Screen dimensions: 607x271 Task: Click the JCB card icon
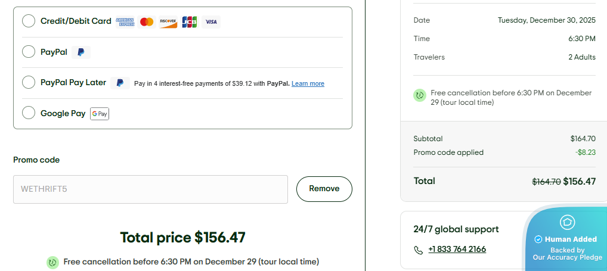coord(190,22)
